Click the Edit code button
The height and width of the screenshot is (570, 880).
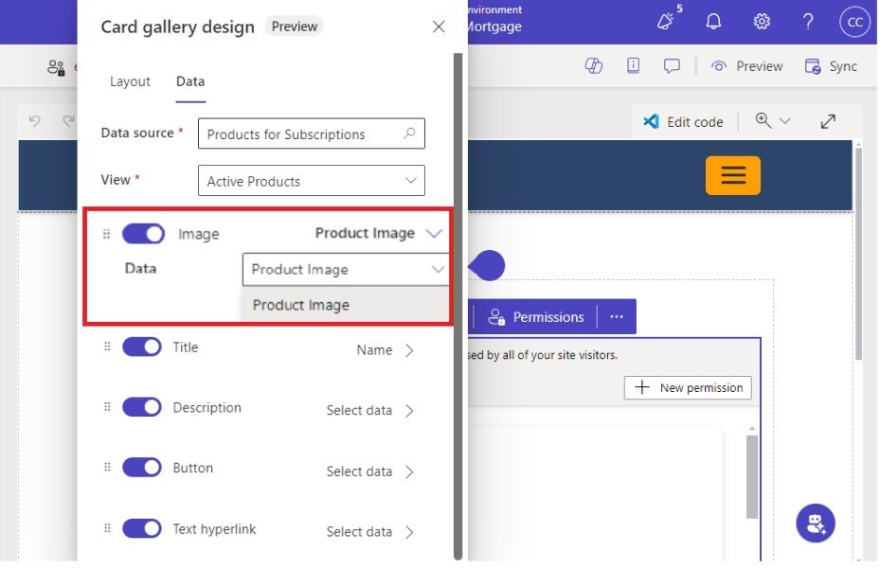[683, 121]
